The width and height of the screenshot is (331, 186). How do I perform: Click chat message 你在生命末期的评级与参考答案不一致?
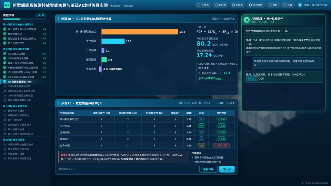pos(283,31)
